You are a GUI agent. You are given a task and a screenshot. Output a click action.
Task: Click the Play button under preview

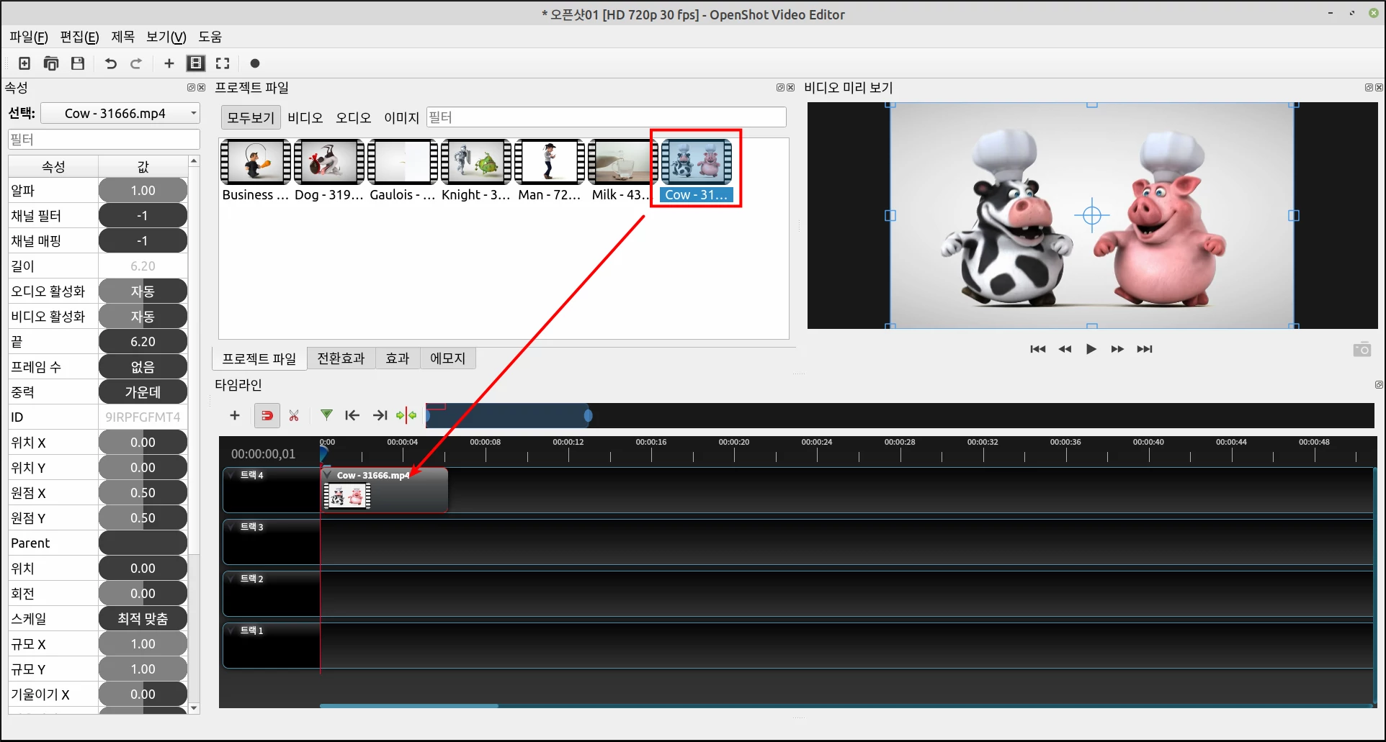(1091, 349)
